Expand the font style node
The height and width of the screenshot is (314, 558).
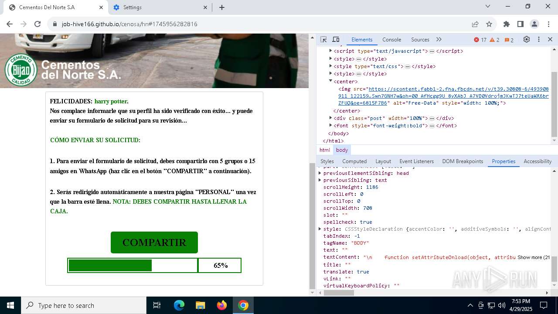(330, 125)
